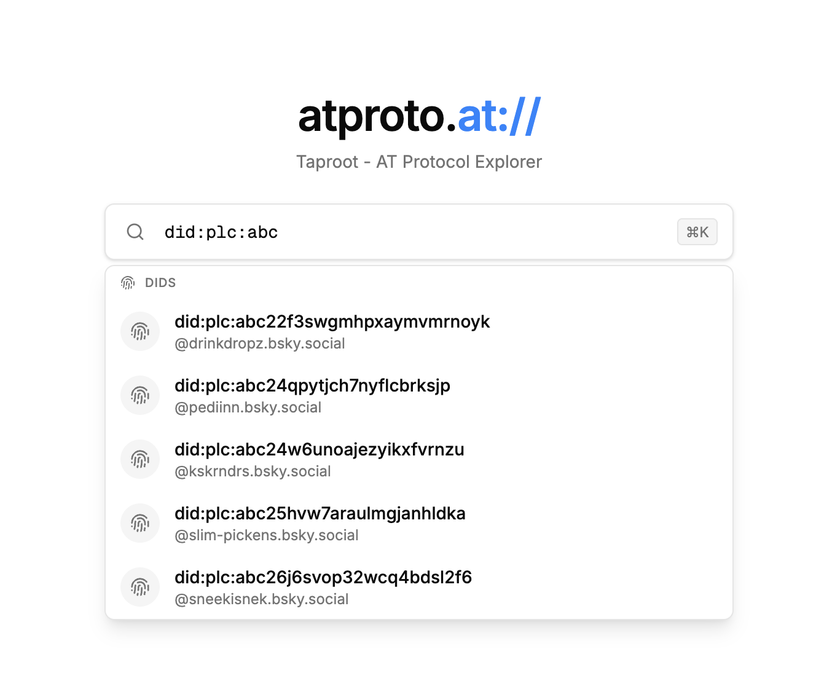Click the @slim-pickens.bsky.social handle text
816x697 pixels.
[266, 535]
